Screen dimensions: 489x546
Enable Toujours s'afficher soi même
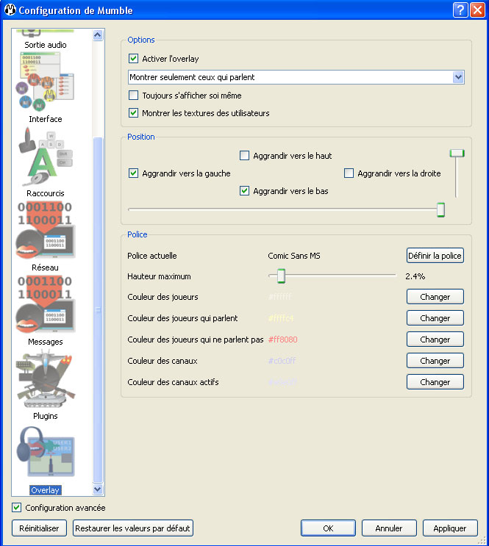pyautogui.click(x=133, y=95)
